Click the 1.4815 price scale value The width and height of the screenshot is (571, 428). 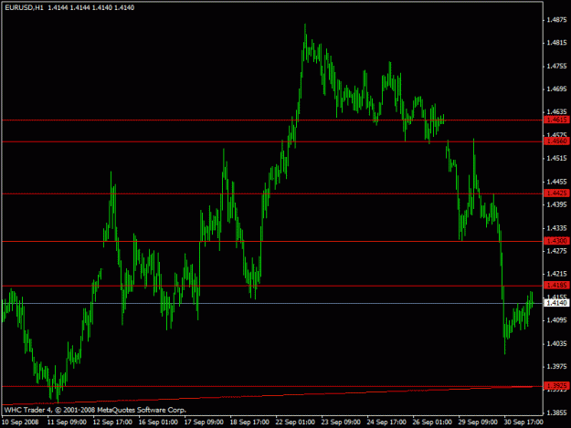click(x=557, y=43)
